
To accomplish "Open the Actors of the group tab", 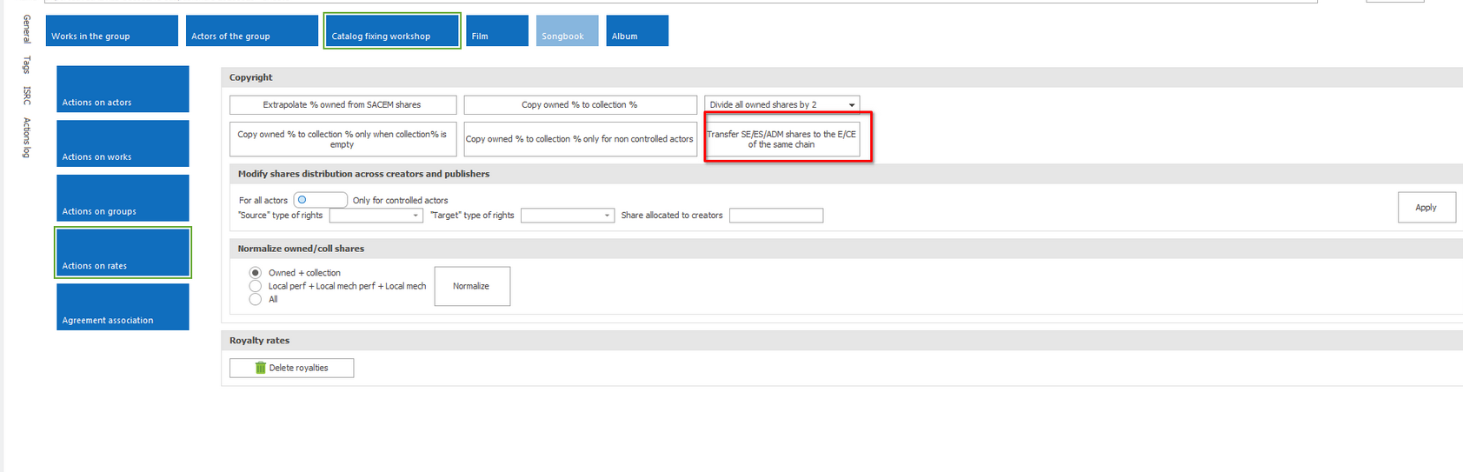I will (x=251, y=31).
